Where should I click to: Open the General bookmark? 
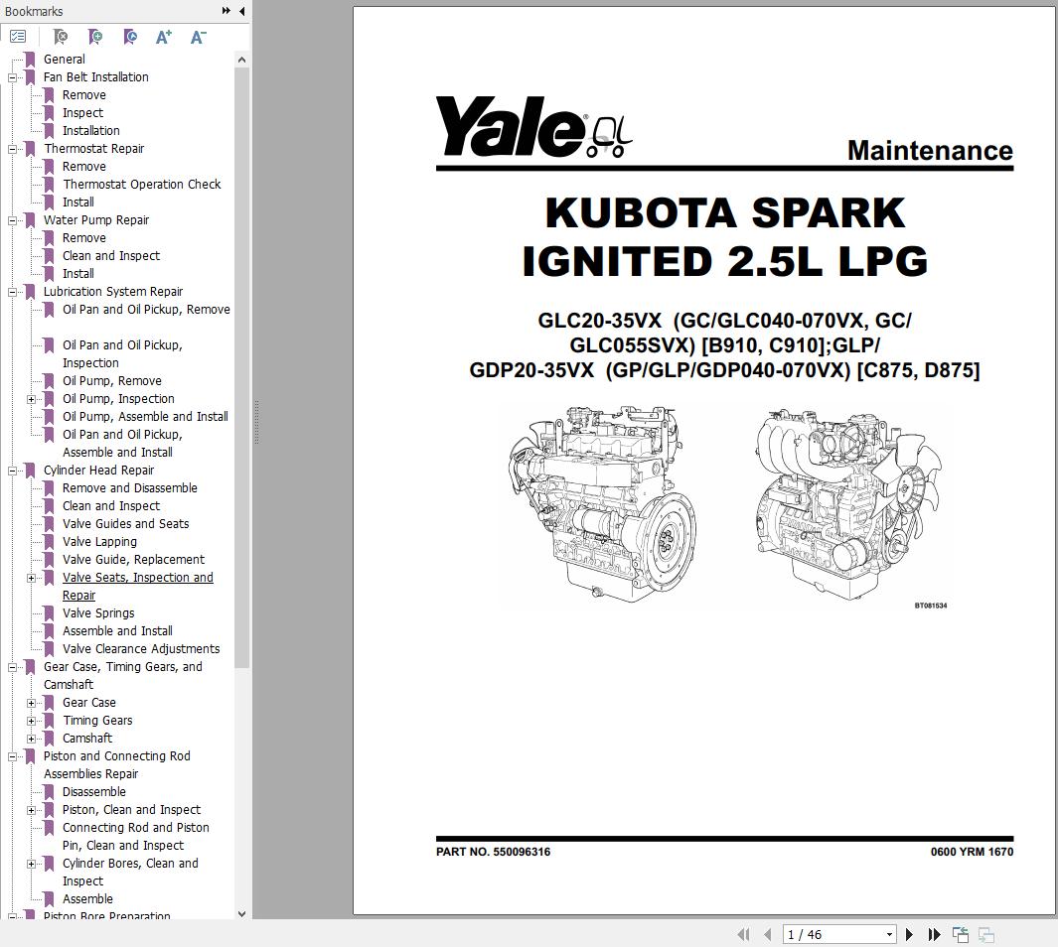[x=65, y=60]
